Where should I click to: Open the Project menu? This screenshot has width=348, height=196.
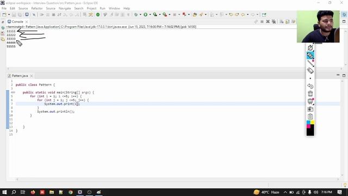(91, 8)
